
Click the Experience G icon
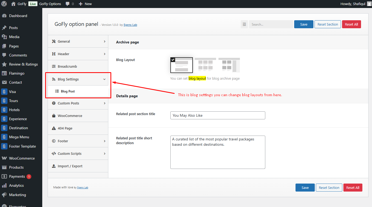(x=4, y=119)
